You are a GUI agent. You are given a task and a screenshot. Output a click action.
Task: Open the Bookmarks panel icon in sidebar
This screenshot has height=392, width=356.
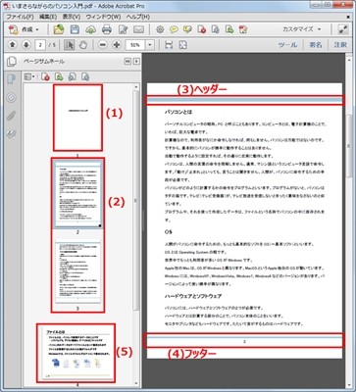[12, 79]
